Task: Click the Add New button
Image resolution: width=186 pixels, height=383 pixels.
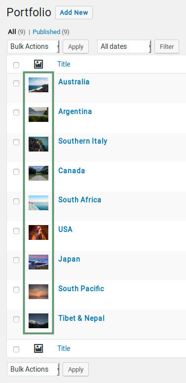Action: [x=74, y=13]
